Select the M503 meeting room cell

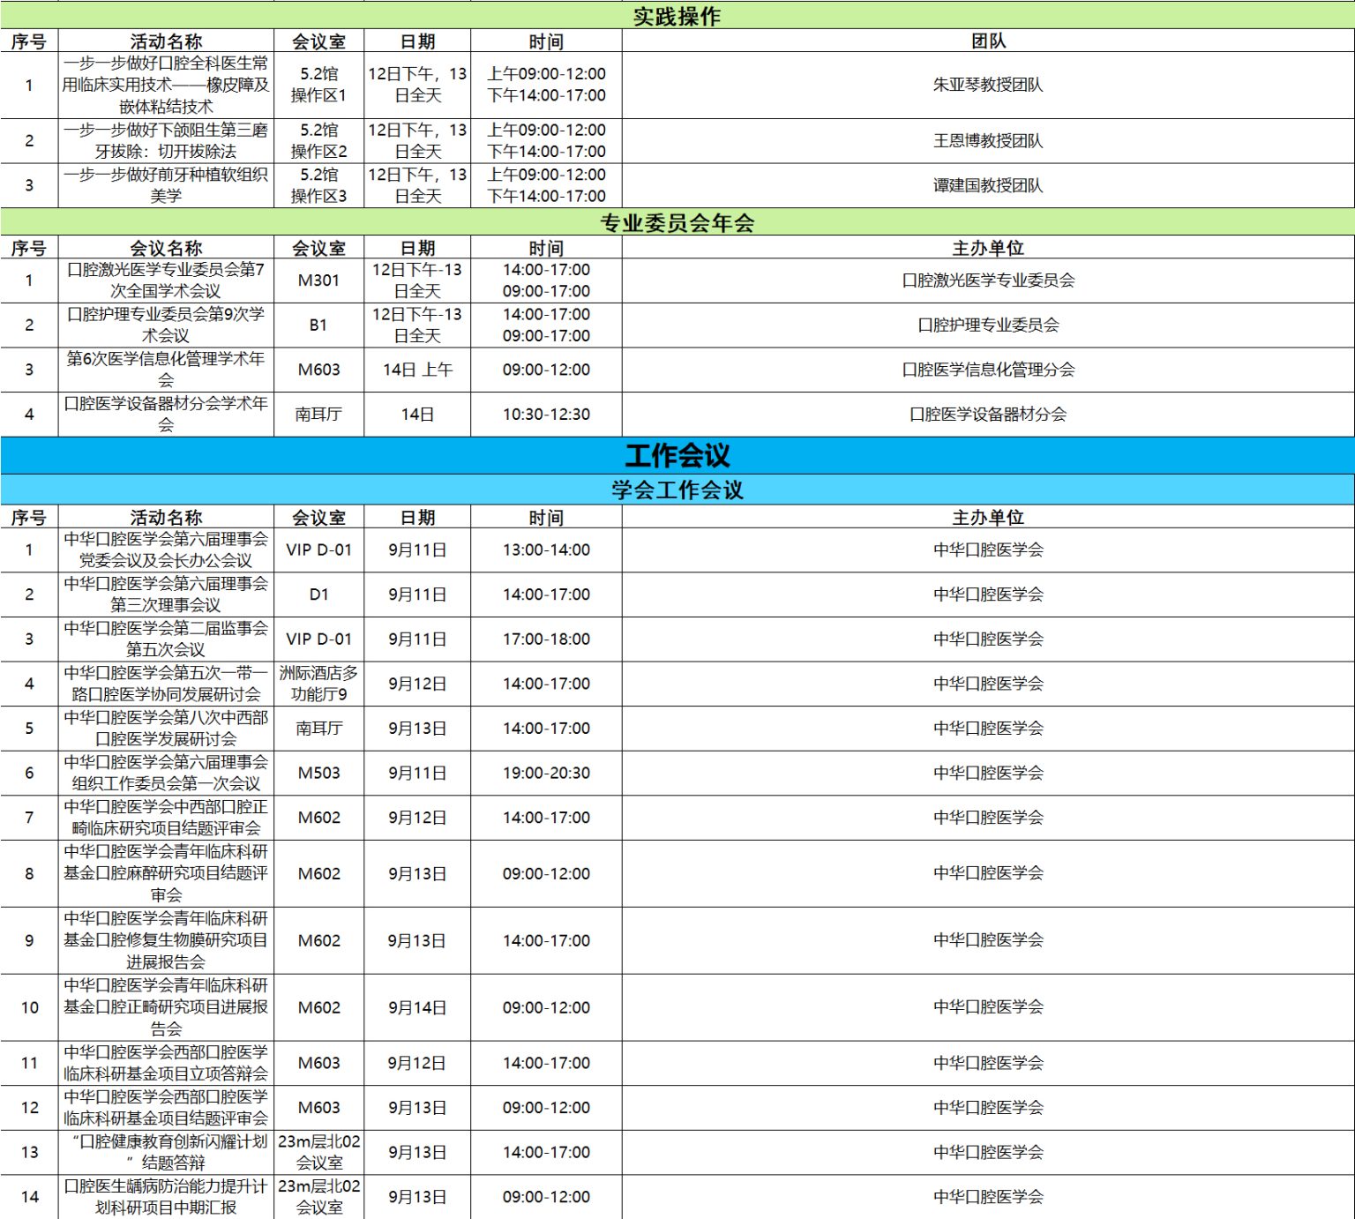point(318,773)
